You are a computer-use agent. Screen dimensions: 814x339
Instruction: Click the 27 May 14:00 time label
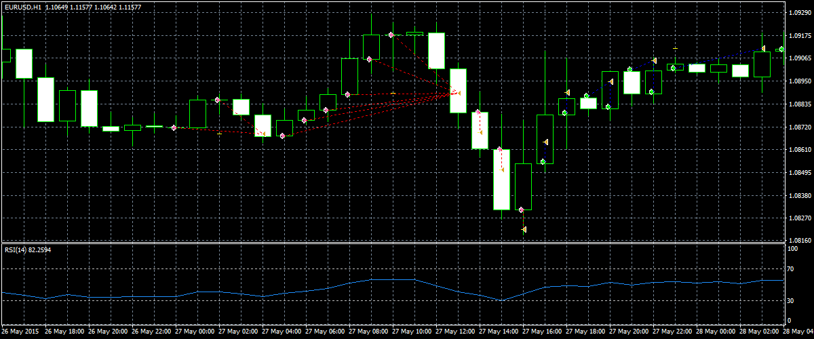(500, 332)
